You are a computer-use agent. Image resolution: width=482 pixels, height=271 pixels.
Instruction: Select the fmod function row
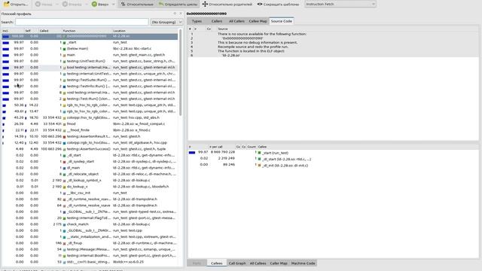[90, 123]
